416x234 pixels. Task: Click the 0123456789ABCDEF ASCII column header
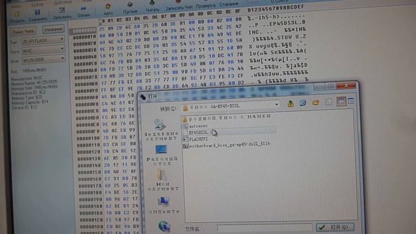(276, 8)
